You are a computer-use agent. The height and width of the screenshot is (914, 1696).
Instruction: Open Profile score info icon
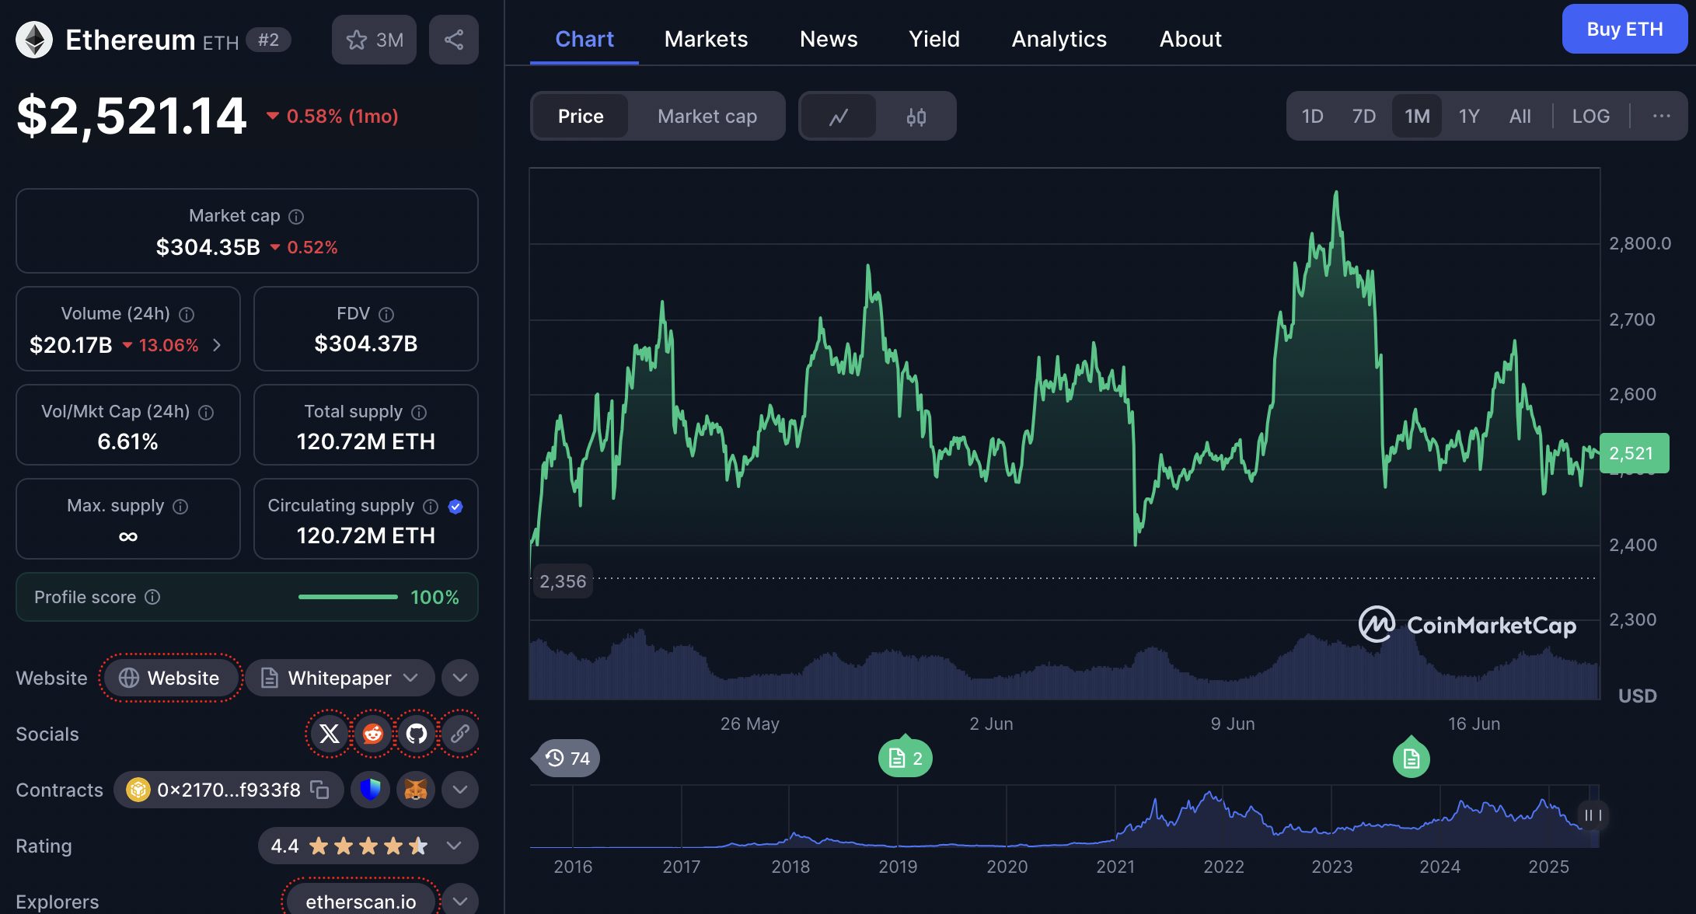coord(153,597)
